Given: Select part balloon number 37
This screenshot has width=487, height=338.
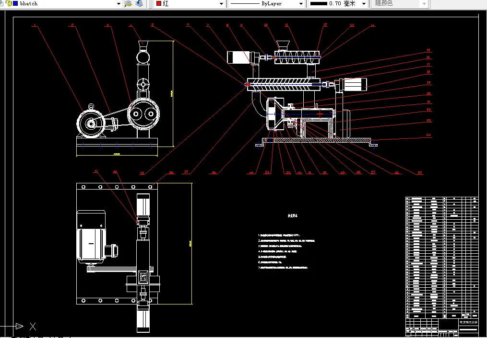Looking at the screenshot, I should point(186,172).
